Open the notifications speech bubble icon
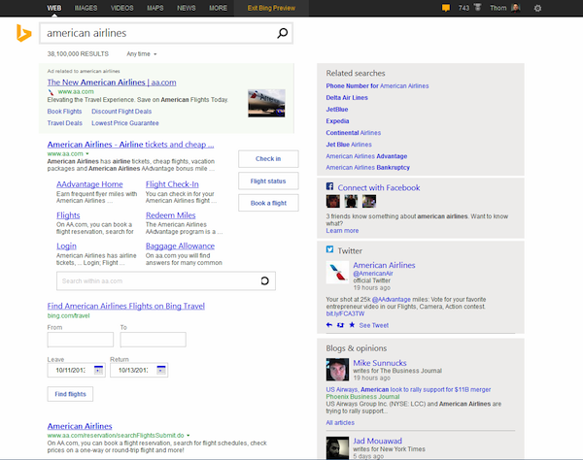The width and height of the screenshot is (583, 460). point(446,8)
